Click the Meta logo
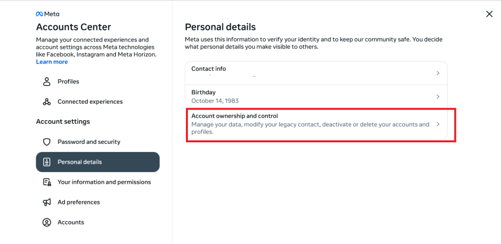This screenshot has height=244, width=501. pos(48,14)
